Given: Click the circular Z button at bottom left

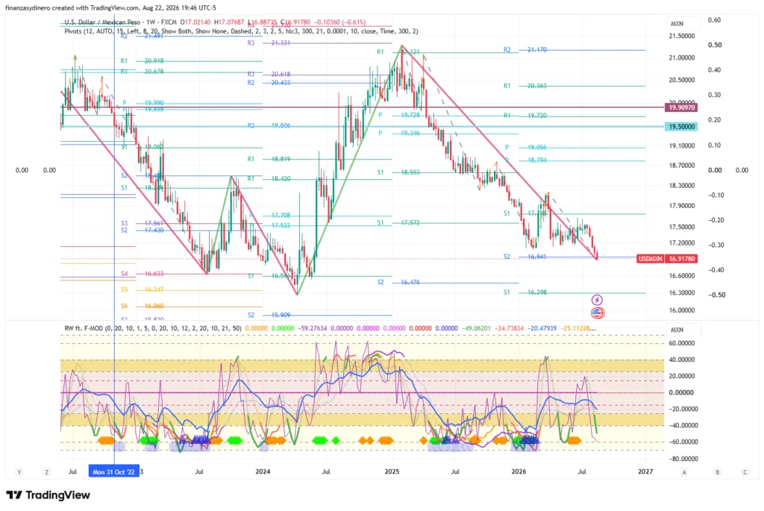Looking at the screenshot, I should coord(47,472).
